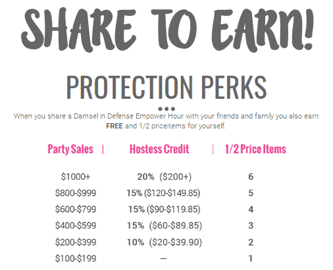The height and width of the screenshot is (270, 333).
Task: Click the 15% ($90-$119.85) credit value
Action: coord(165,209)
